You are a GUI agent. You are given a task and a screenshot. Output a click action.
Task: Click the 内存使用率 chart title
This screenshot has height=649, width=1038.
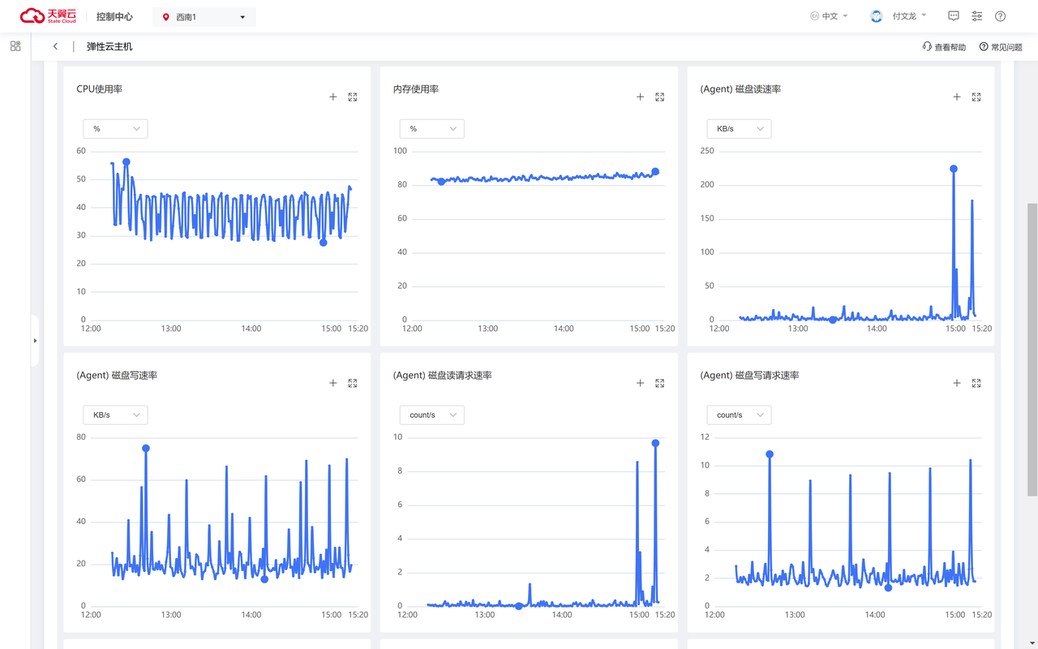coord(416,89)
